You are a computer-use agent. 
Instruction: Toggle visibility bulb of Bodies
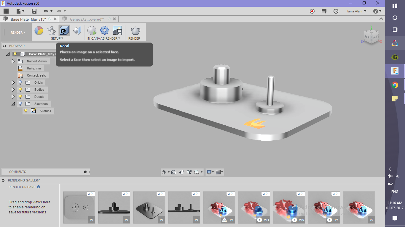[20, 90]
